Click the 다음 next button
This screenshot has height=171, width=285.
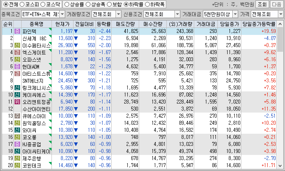[x=277, y=4]
